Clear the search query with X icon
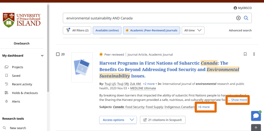 point(238,18)
